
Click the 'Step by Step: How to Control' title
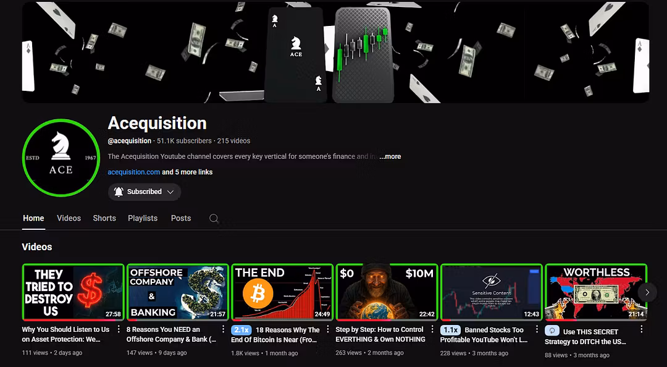[379, 329]
